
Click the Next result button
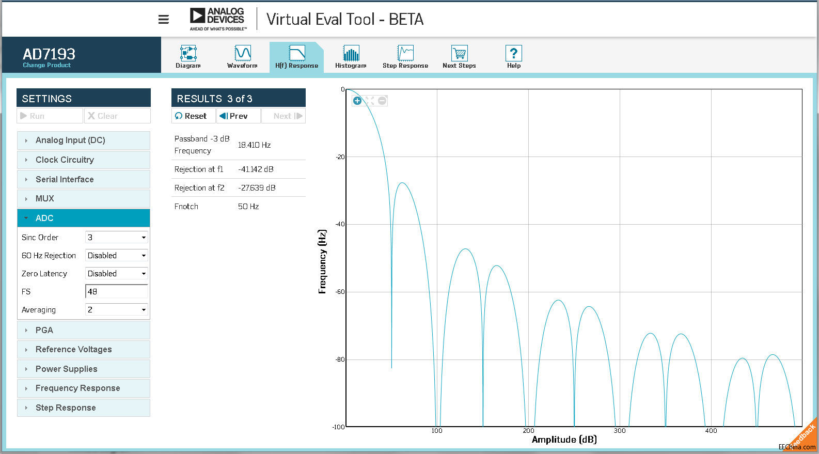283,116
